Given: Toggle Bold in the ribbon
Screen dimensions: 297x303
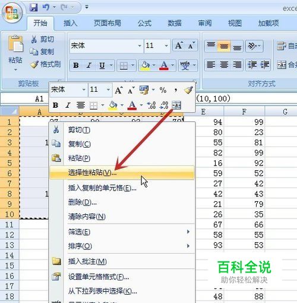Looking at the screenshot, I should [76, 65].
